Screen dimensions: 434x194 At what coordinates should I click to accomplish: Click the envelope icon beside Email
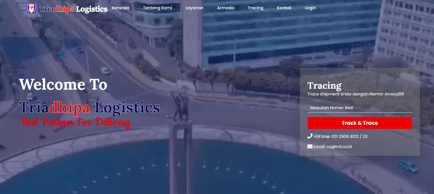pyautogui.click(x=310, y=146)
